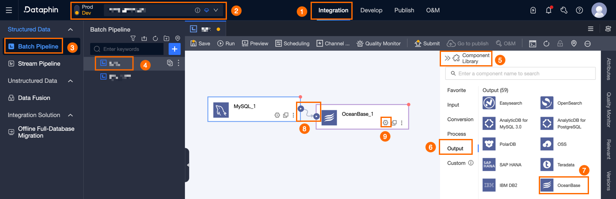The image size is (616, 199).
Task: Click the toolbar refresh icon
Action: [x=547, y=43]
